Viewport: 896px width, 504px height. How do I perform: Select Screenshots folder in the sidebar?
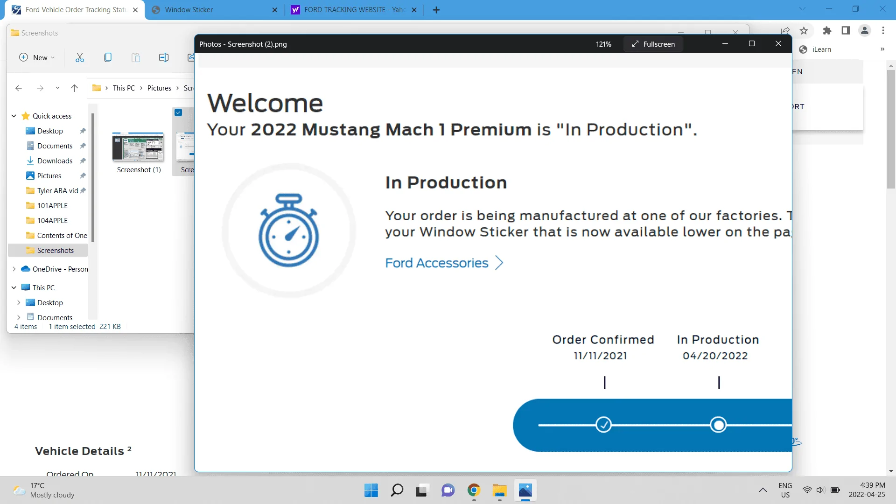(x=48, y=250)
